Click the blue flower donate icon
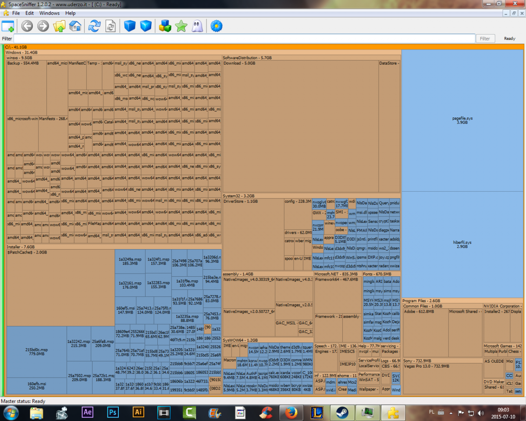The height and width of the screenshot is (421, 526). point(216,26)
